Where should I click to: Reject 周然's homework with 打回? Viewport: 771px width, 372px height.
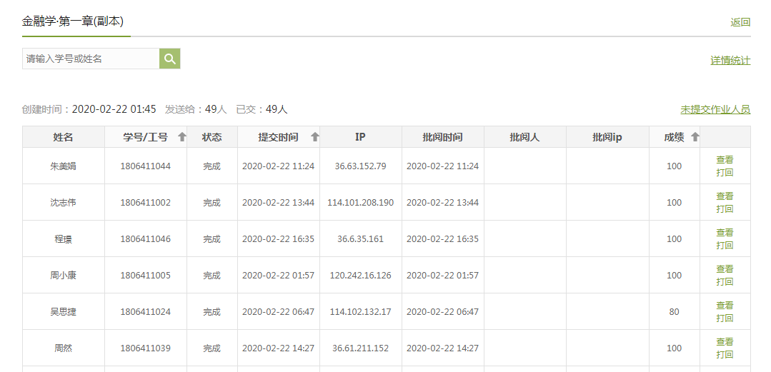tap(725, 354)
